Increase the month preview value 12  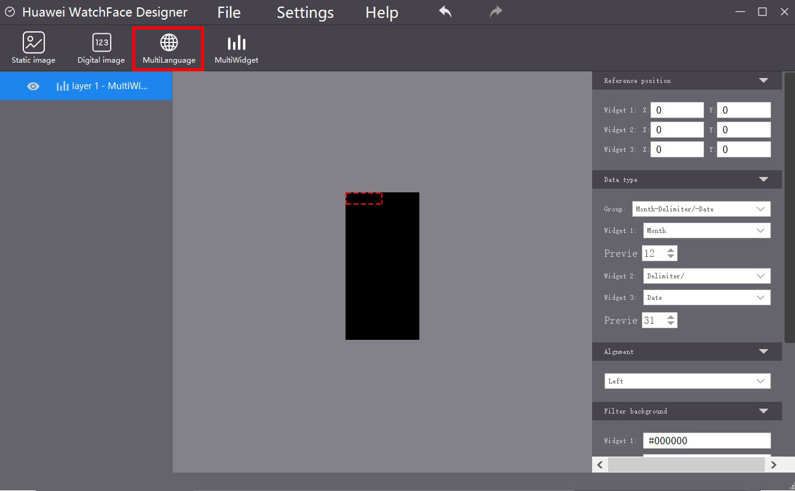(671, 249)
